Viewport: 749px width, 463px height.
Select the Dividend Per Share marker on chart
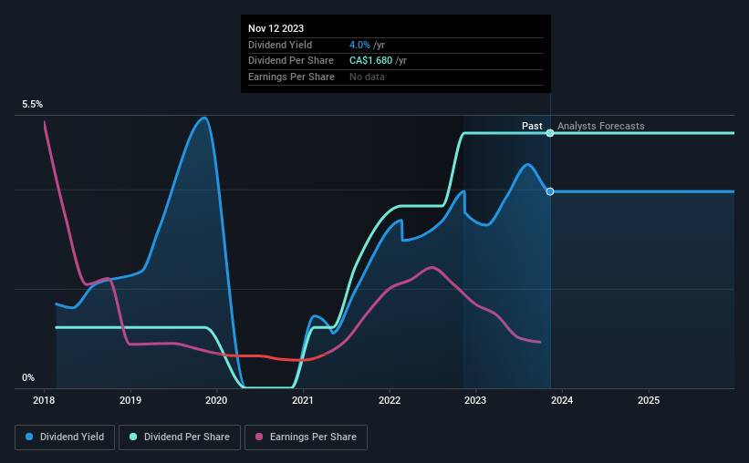coord(550,133)
